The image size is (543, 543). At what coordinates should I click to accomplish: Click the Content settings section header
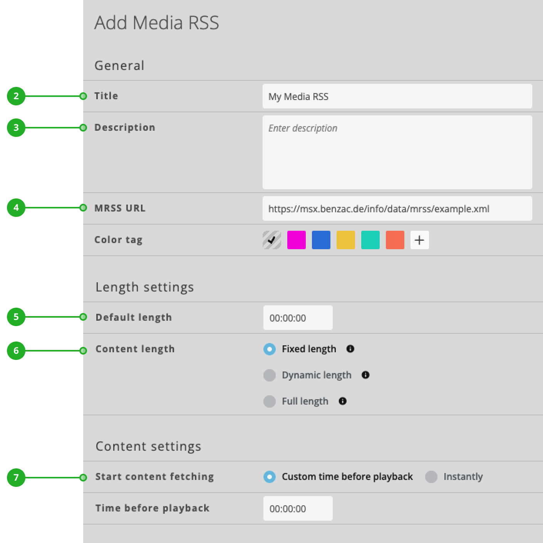148,446
